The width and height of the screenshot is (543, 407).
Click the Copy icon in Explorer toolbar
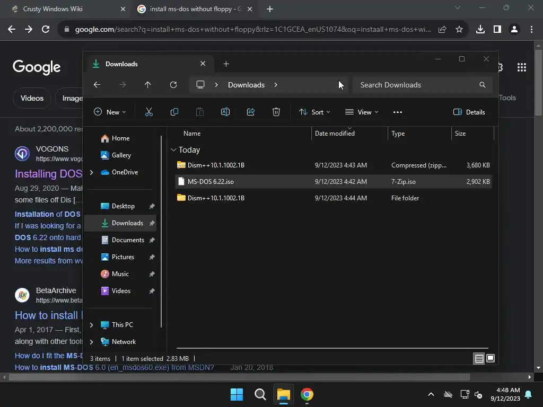(x=174, y=112)
